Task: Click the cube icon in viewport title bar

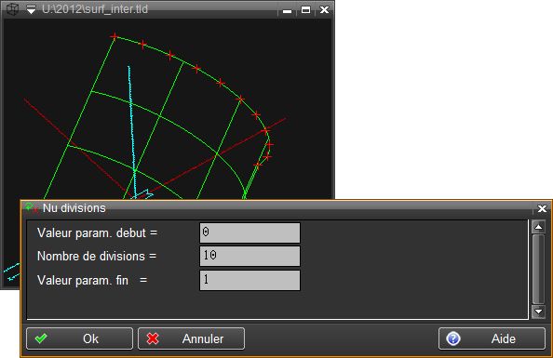Action: click(13, 9)
